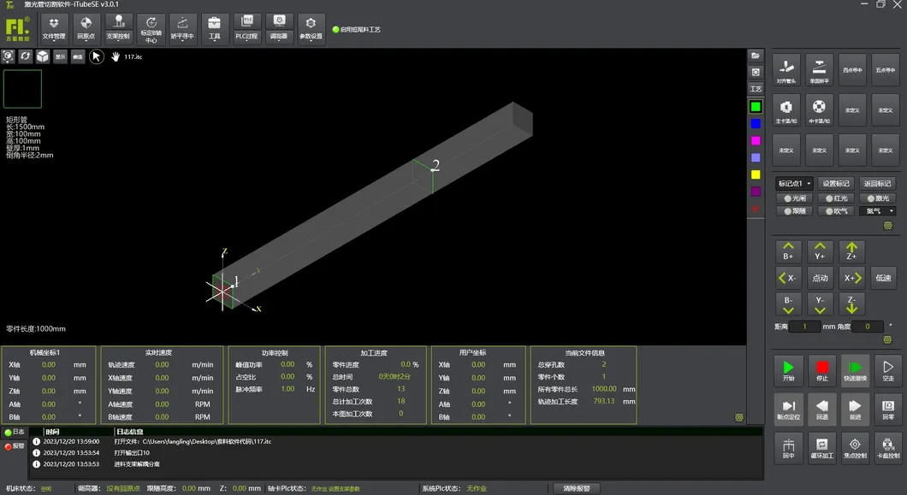
Task: Jog the X+ axis button
Action: (x=851, y=278)
